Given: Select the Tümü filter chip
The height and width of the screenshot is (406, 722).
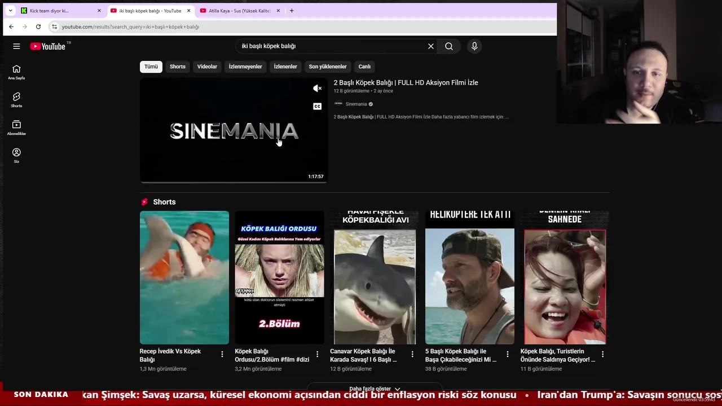Looking at the screenshot, I should pos(151,67).
